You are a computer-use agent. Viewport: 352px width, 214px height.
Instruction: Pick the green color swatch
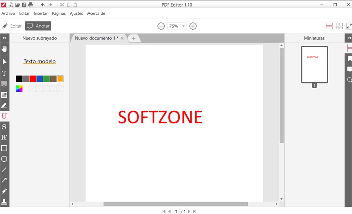(x=46, y=79)
